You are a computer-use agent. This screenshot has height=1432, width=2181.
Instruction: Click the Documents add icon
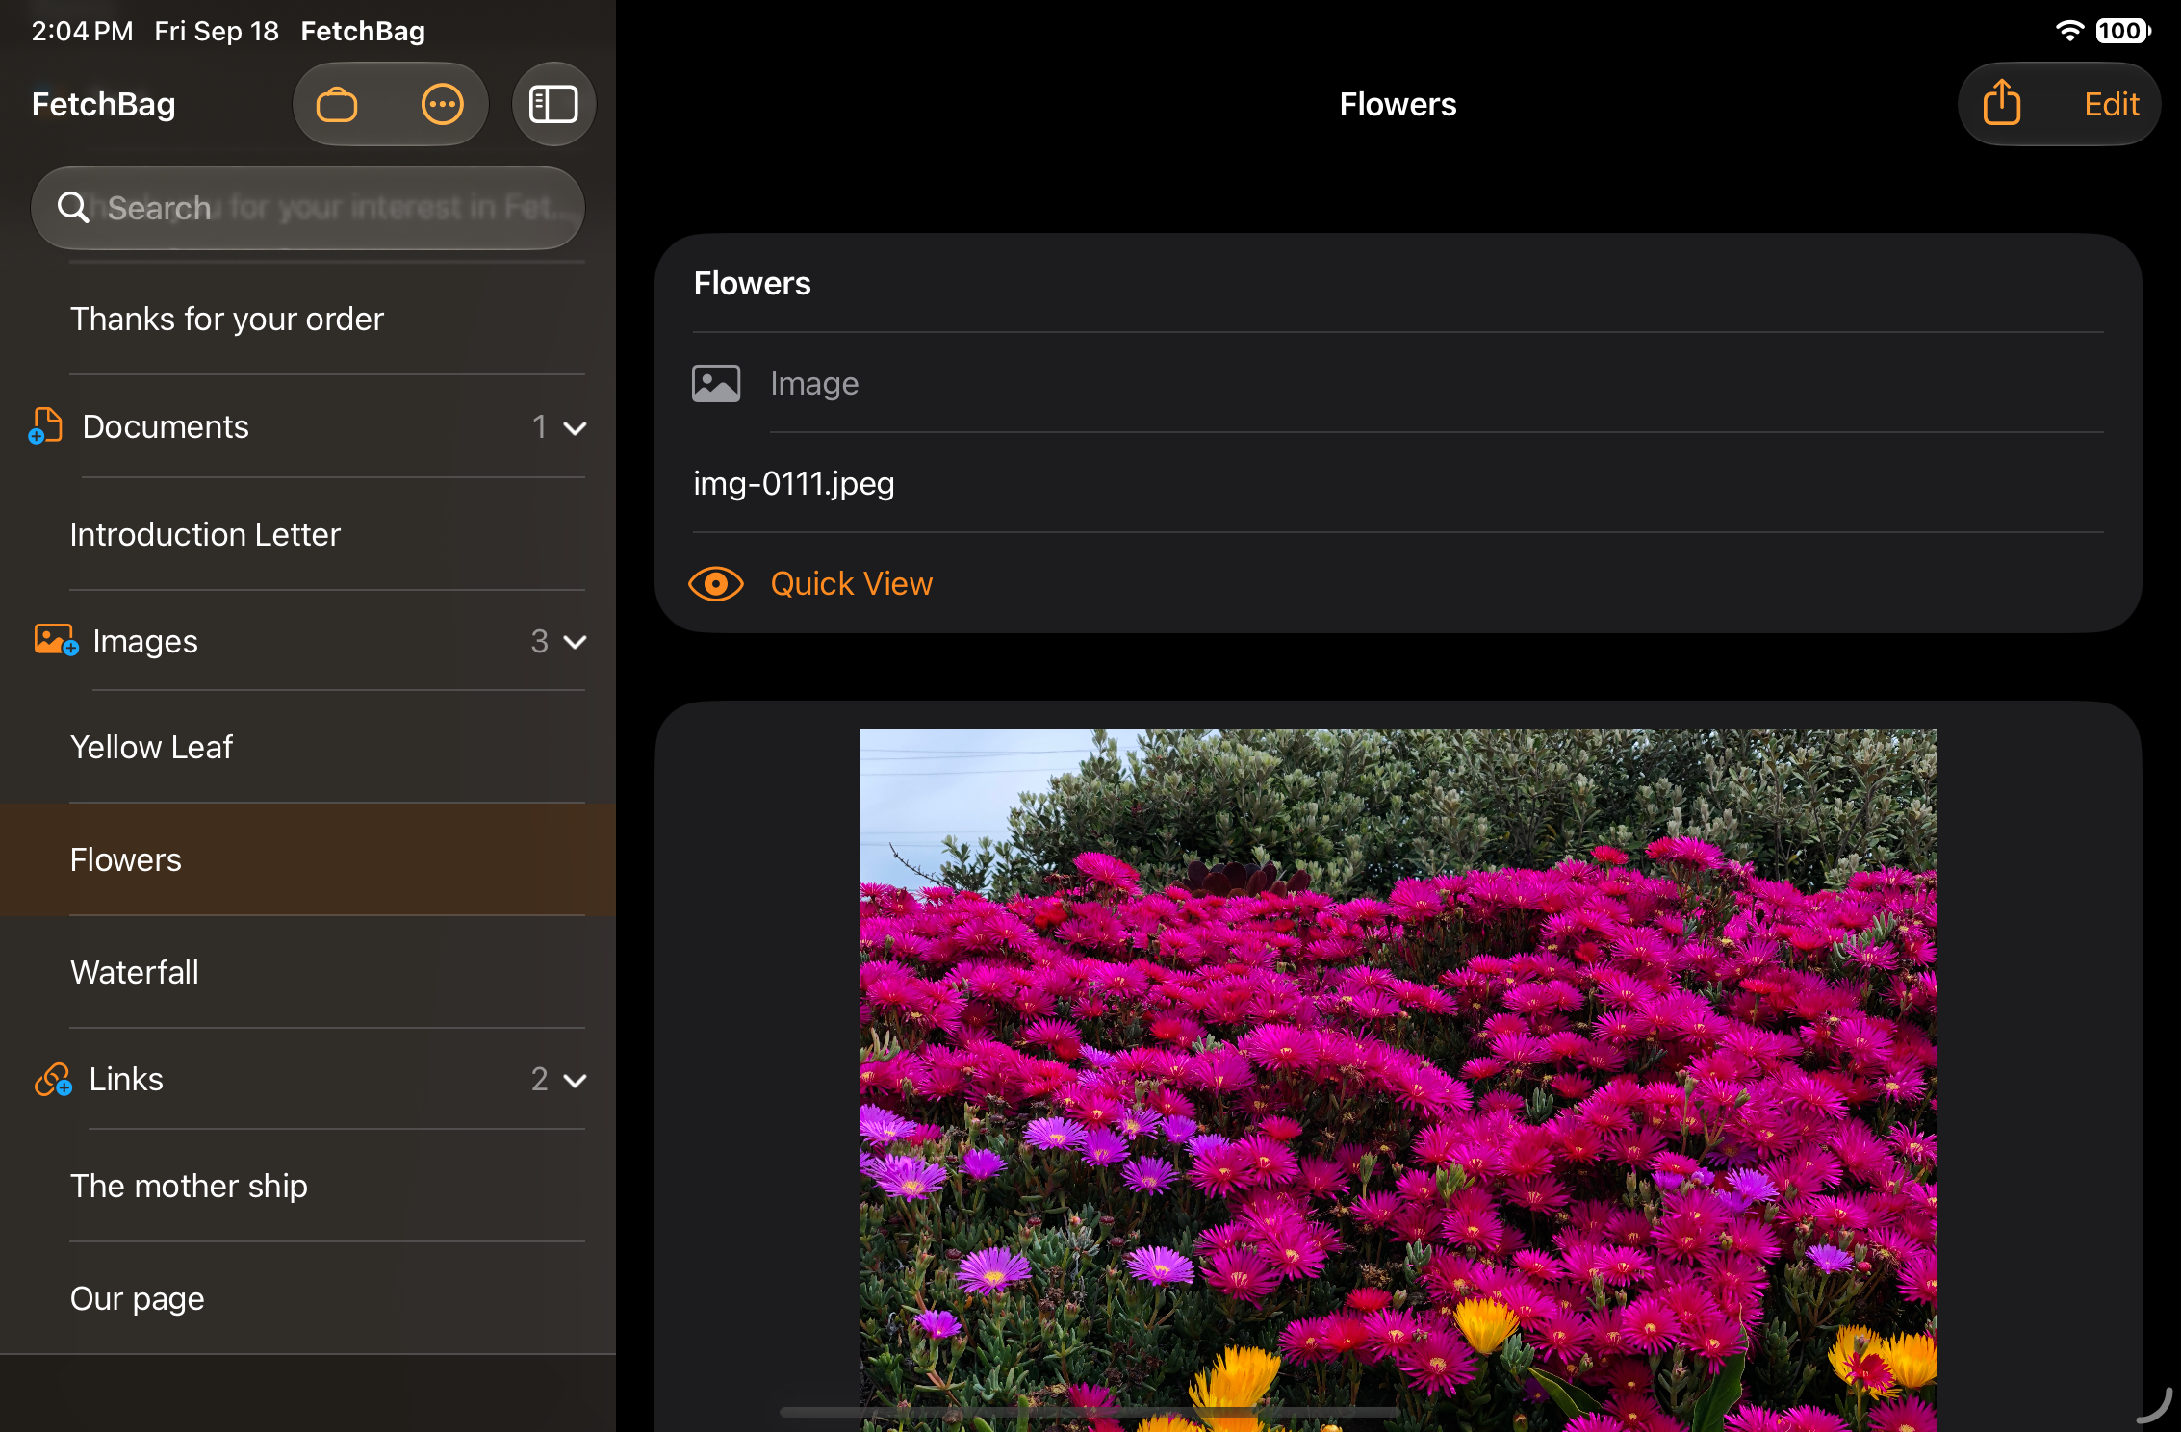[45, 425]
